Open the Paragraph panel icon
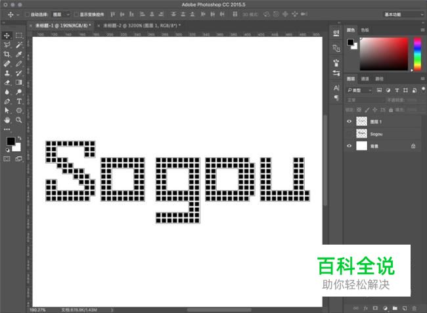The width and height of the screenshot is (427, 313). point(336,97)
